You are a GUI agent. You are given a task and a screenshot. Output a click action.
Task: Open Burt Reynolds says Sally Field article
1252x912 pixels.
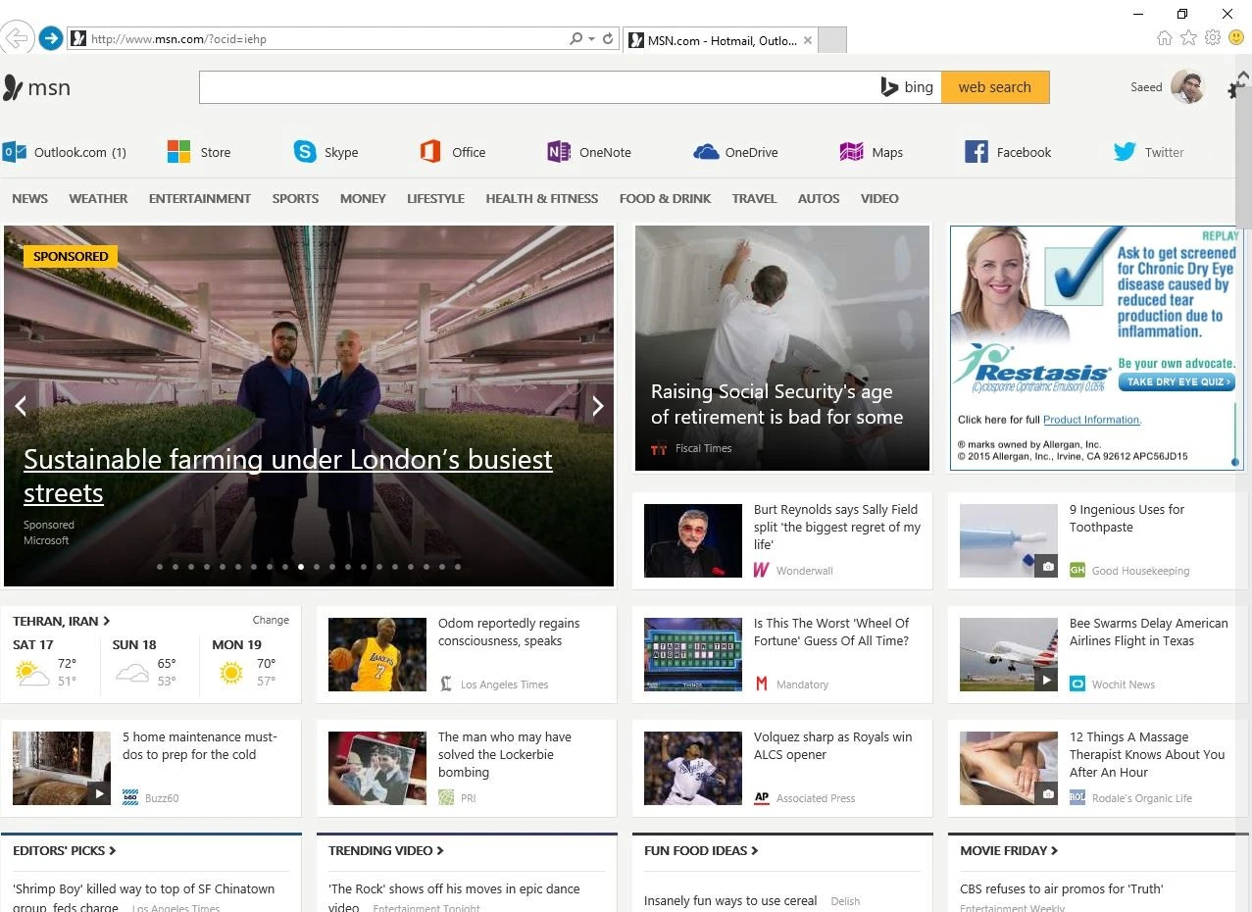tap(837, 527)
